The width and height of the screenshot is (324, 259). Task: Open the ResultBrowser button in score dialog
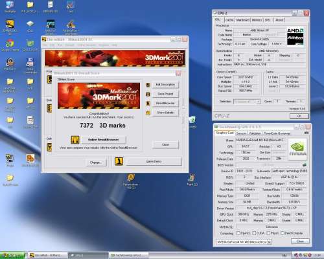[165, 103]
